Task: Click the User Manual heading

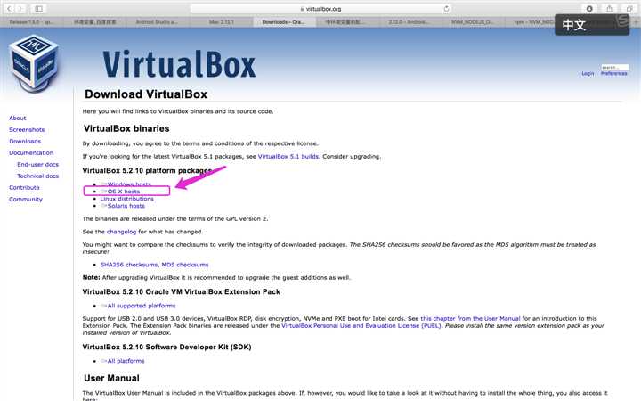Action: coord(111,378)
